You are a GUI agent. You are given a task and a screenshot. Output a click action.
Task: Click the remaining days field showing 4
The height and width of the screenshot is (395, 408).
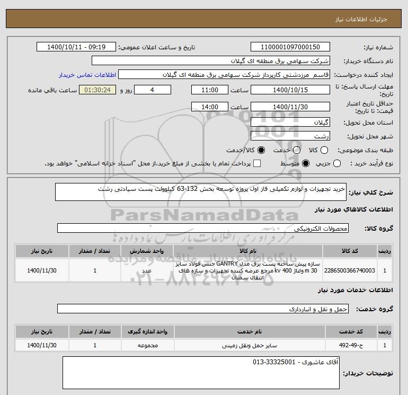coord(152,90)
